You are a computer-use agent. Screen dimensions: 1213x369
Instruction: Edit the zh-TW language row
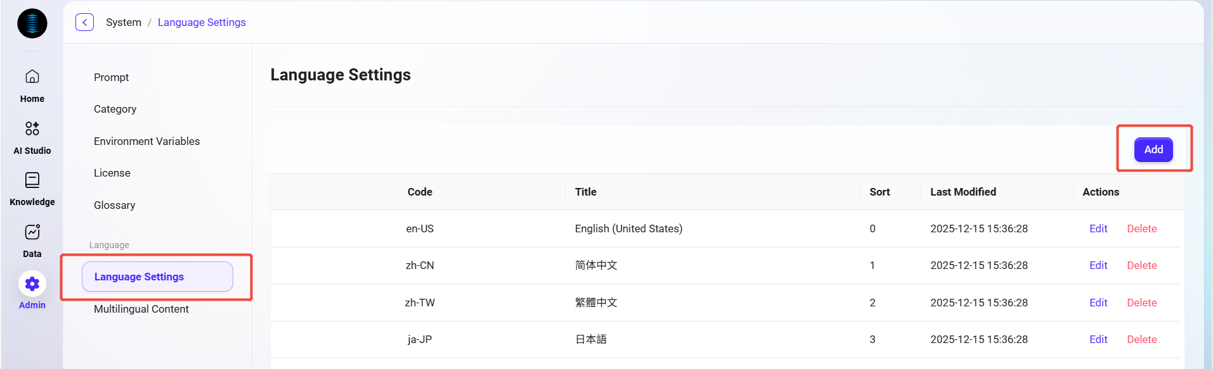coord(1098,303)
